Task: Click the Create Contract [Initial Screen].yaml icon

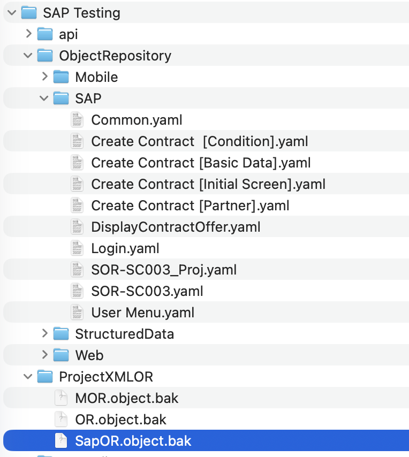Action: [x=77, y=184]
